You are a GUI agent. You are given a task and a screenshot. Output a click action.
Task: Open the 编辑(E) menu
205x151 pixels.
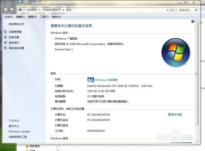tap(20, 17)
